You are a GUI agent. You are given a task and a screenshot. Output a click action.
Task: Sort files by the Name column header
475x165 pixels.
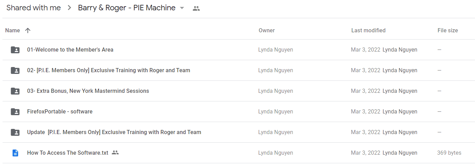pyautogui.click(x=12, y=30)
